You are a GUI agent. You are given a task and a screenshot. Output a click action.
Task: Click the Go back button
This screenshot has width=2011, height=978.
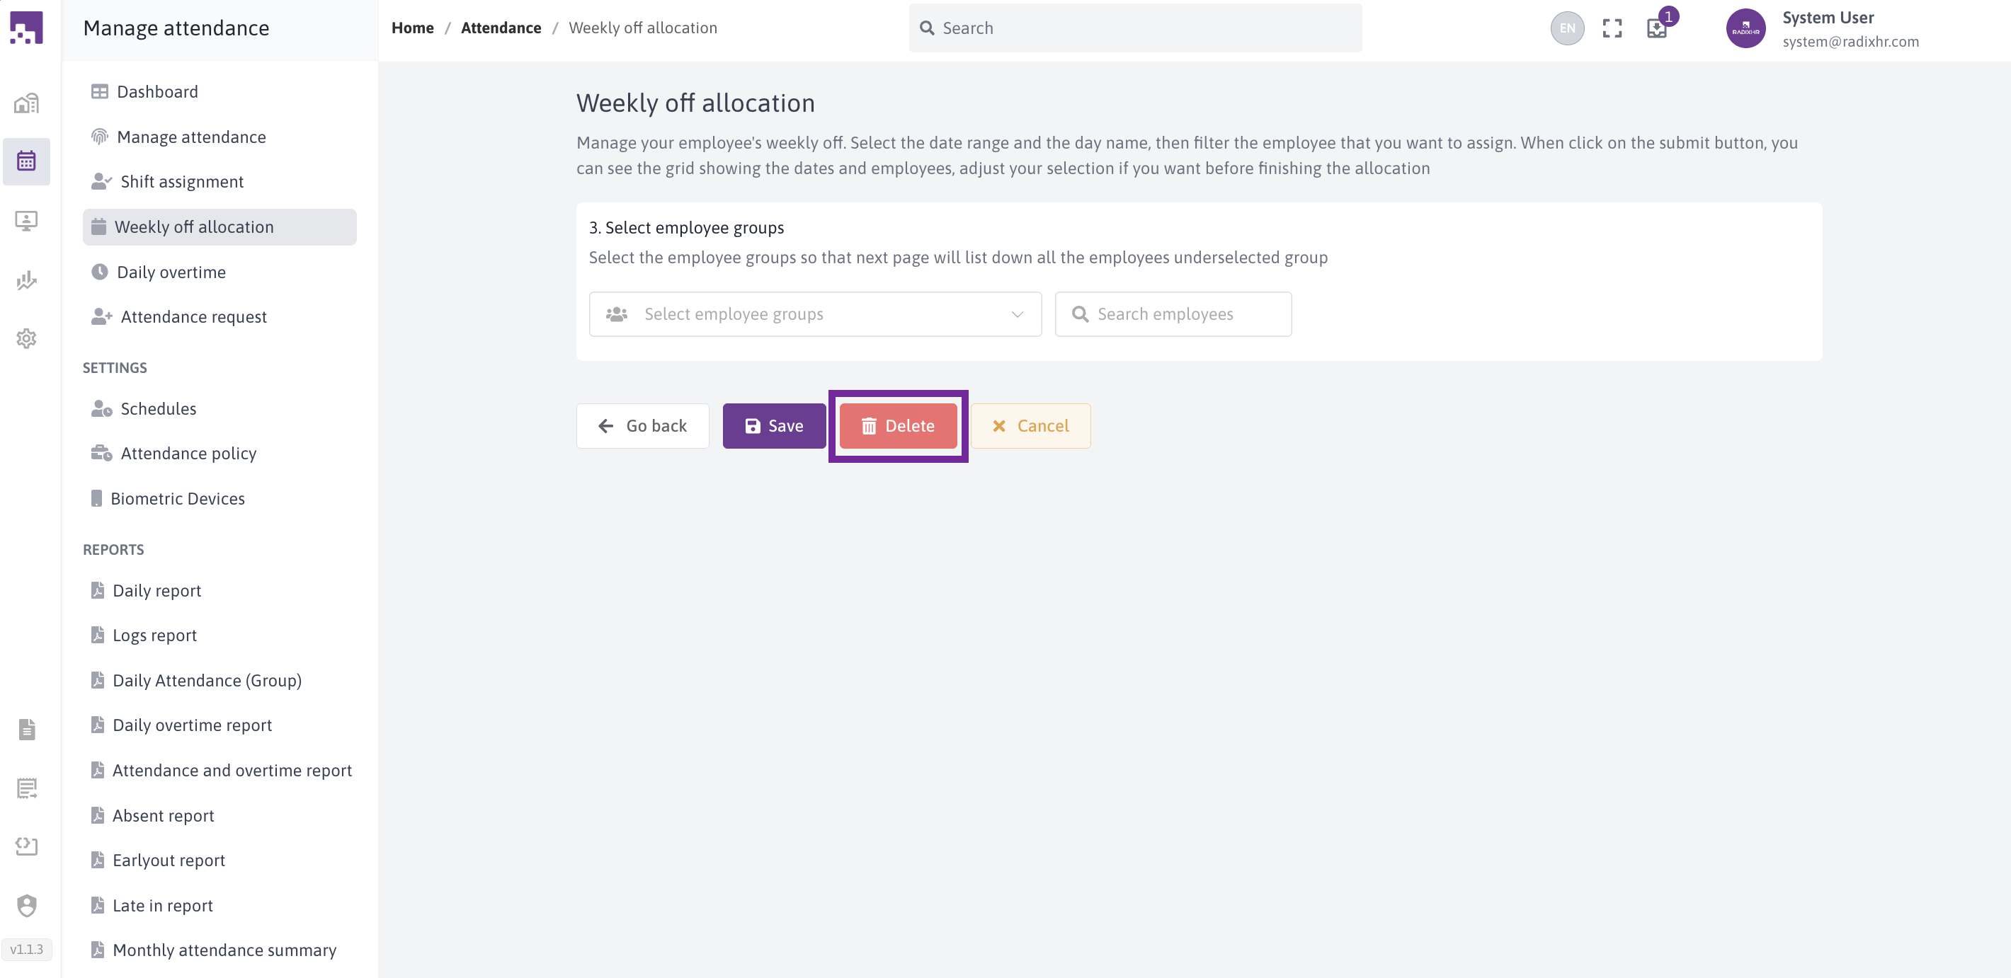(x=642, y=426)
